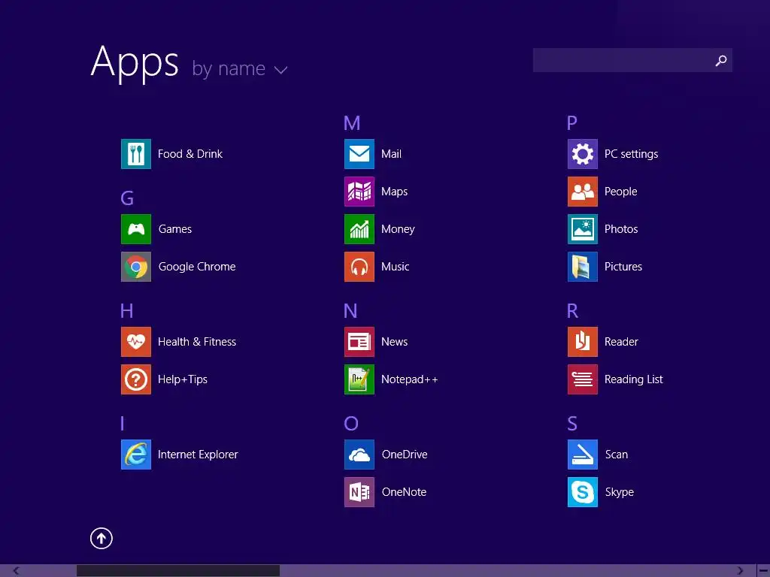This screenshot has height=577, width=770.
Task: Launch the Internet Explorer icon
Action: click(136, 455)
